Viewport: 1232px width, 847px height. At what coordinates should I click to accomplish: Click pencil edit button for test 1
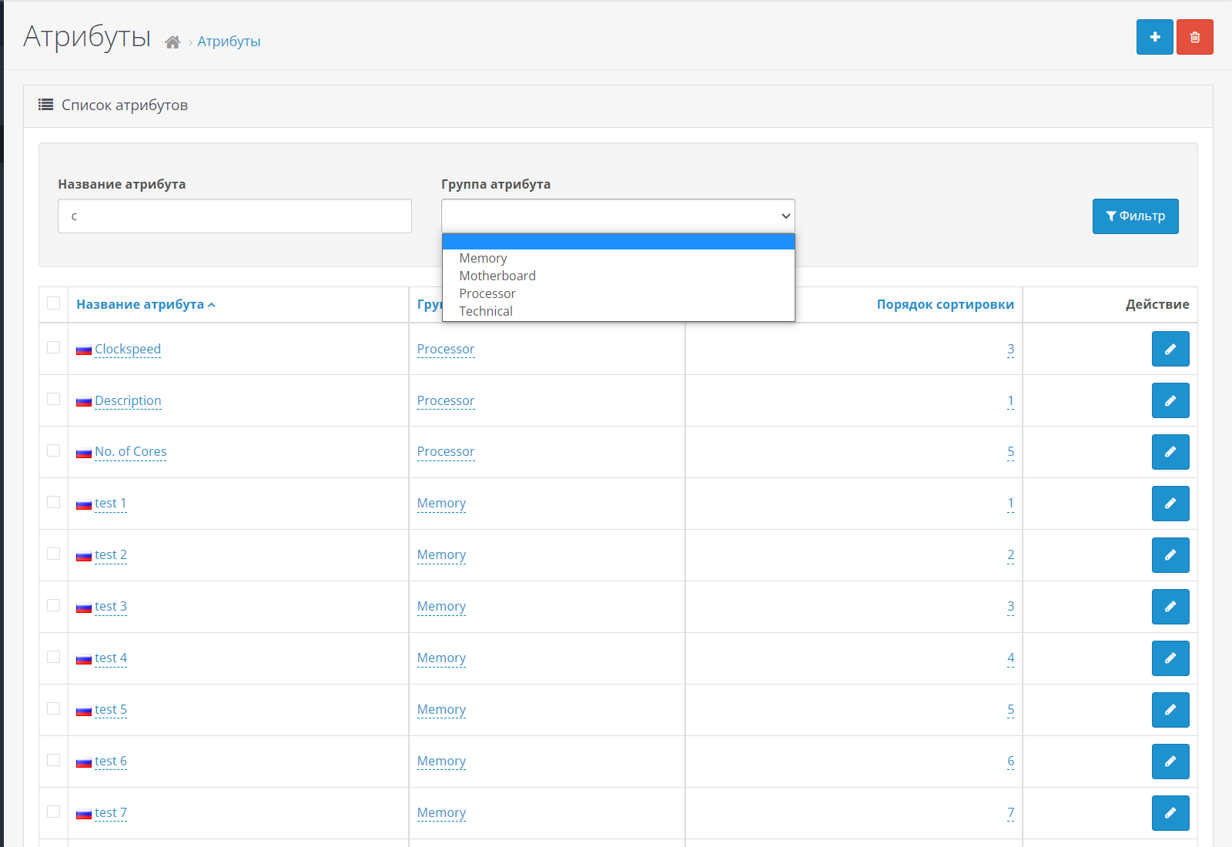[1170, 504]
